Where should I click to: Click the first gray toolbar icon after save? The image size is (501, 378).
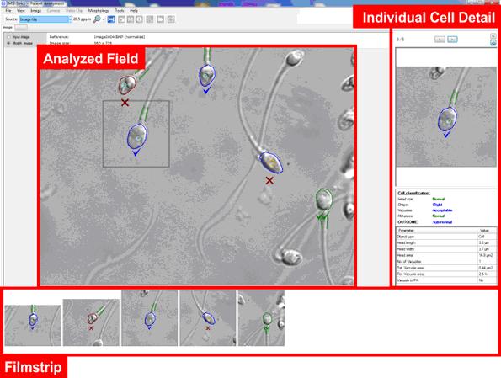(x=121, y=19)
